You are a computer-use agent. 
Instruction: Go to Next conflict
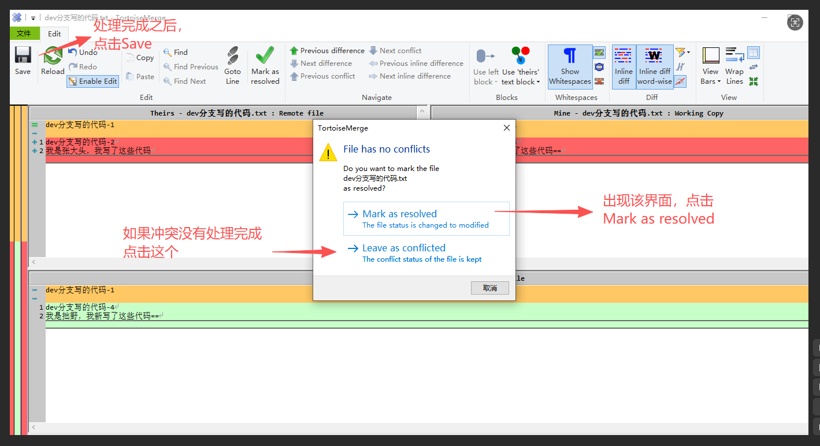(x=395, y=50)
